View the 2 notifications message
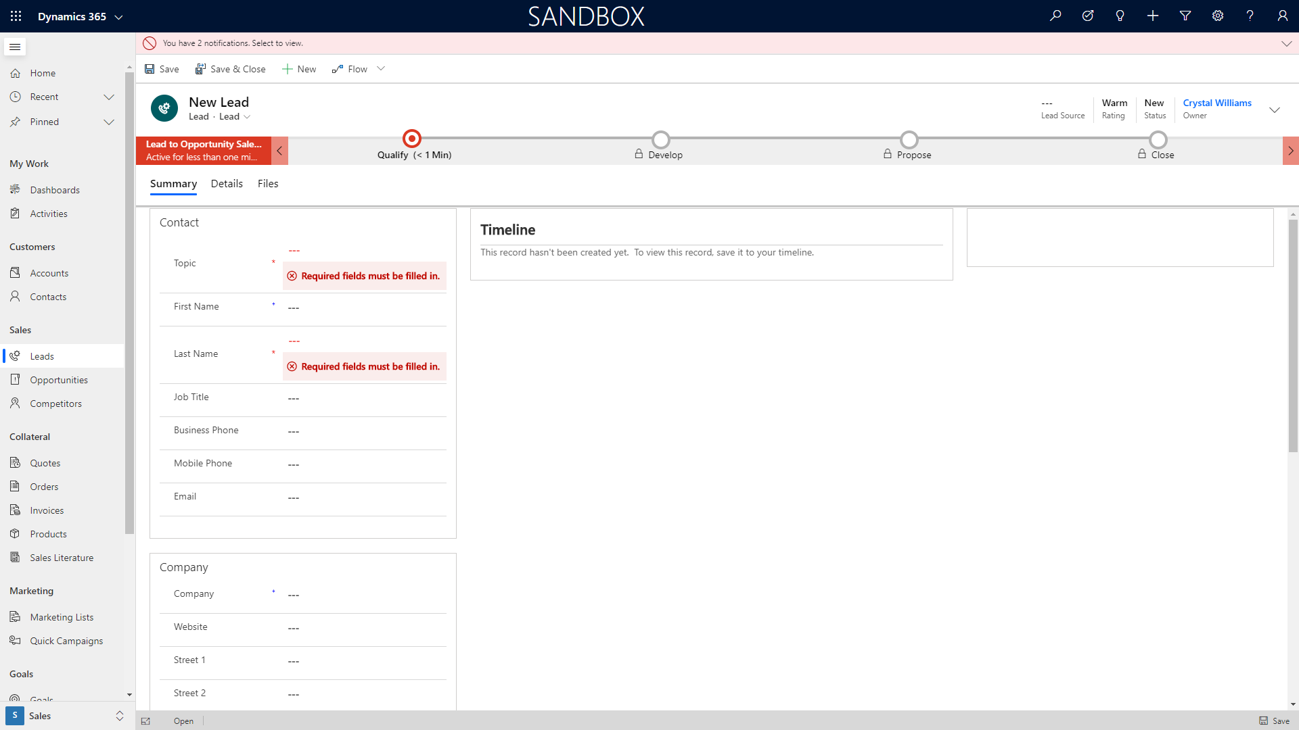 233,43
